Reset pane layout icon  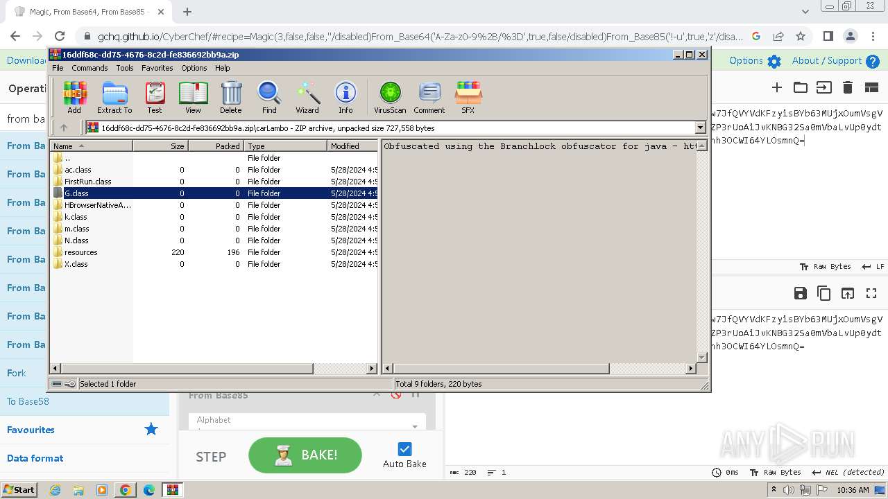pos(871,87)
